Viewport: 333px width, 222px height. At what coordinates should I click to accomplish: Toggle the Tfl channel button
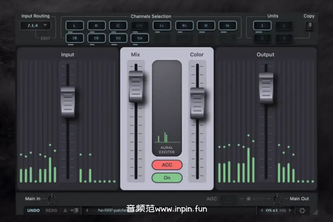pyautogui.click(x=75, y=38)
